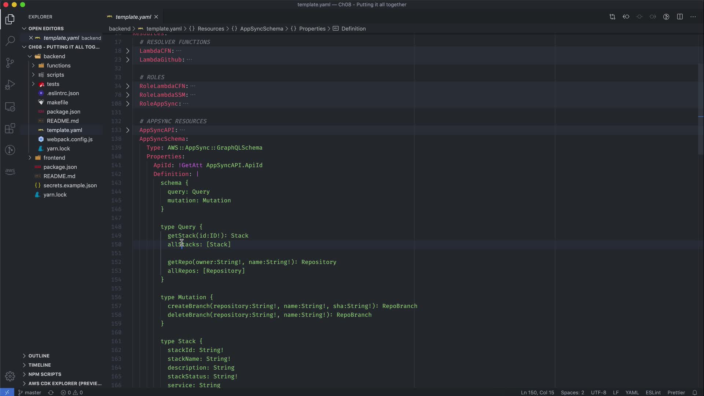
Task: Open the AWS Toolkit panel
Action: pos(10,171)
